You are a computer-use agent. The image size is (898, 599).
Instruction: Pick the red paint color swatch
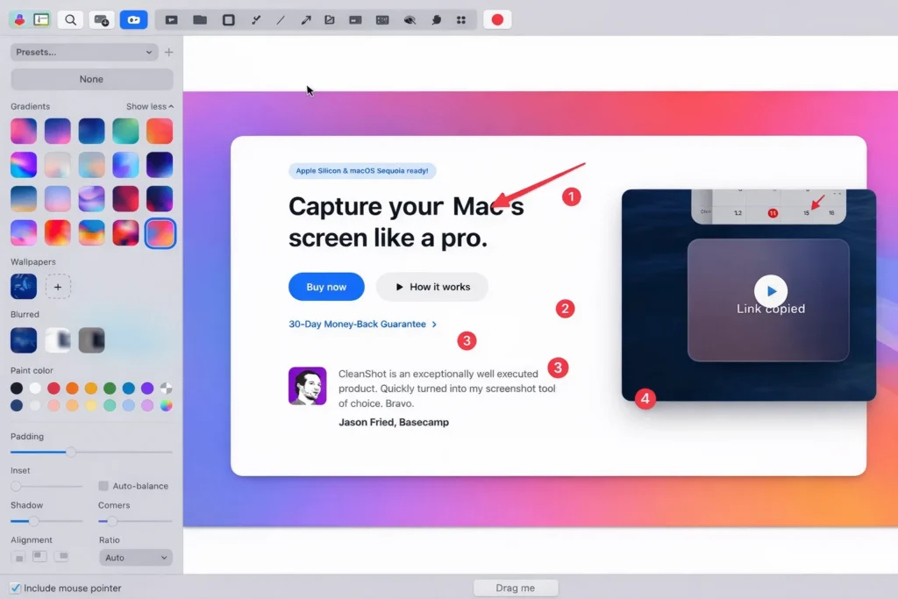[x=53, y=389]
